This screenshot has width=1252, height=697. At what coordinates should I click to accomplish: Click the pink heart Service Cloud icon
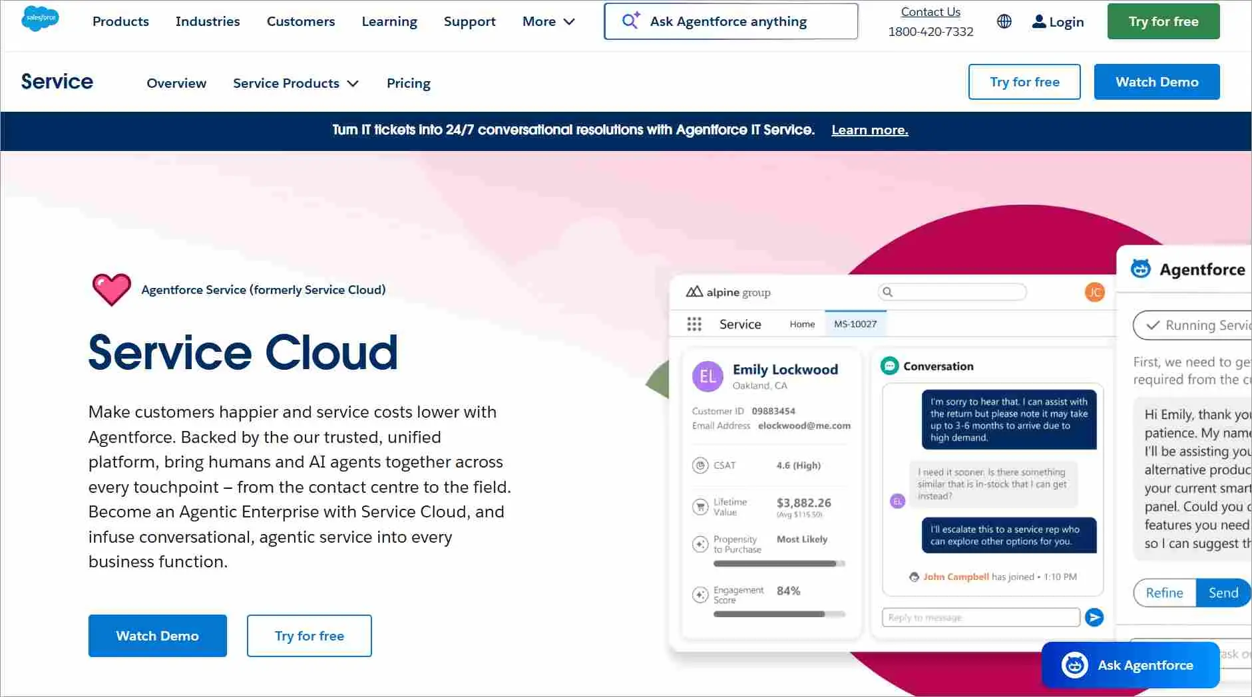(111, 289)
